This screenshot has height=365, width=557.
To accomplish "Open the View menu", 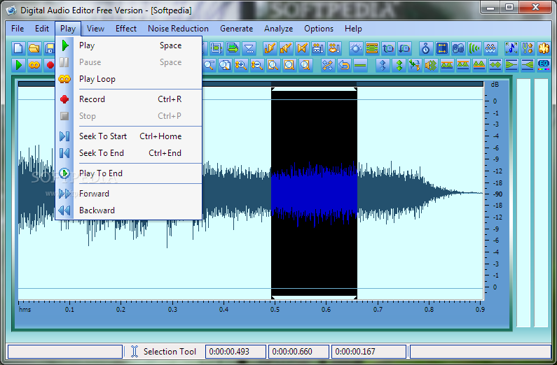I will (x=95, y=29).
